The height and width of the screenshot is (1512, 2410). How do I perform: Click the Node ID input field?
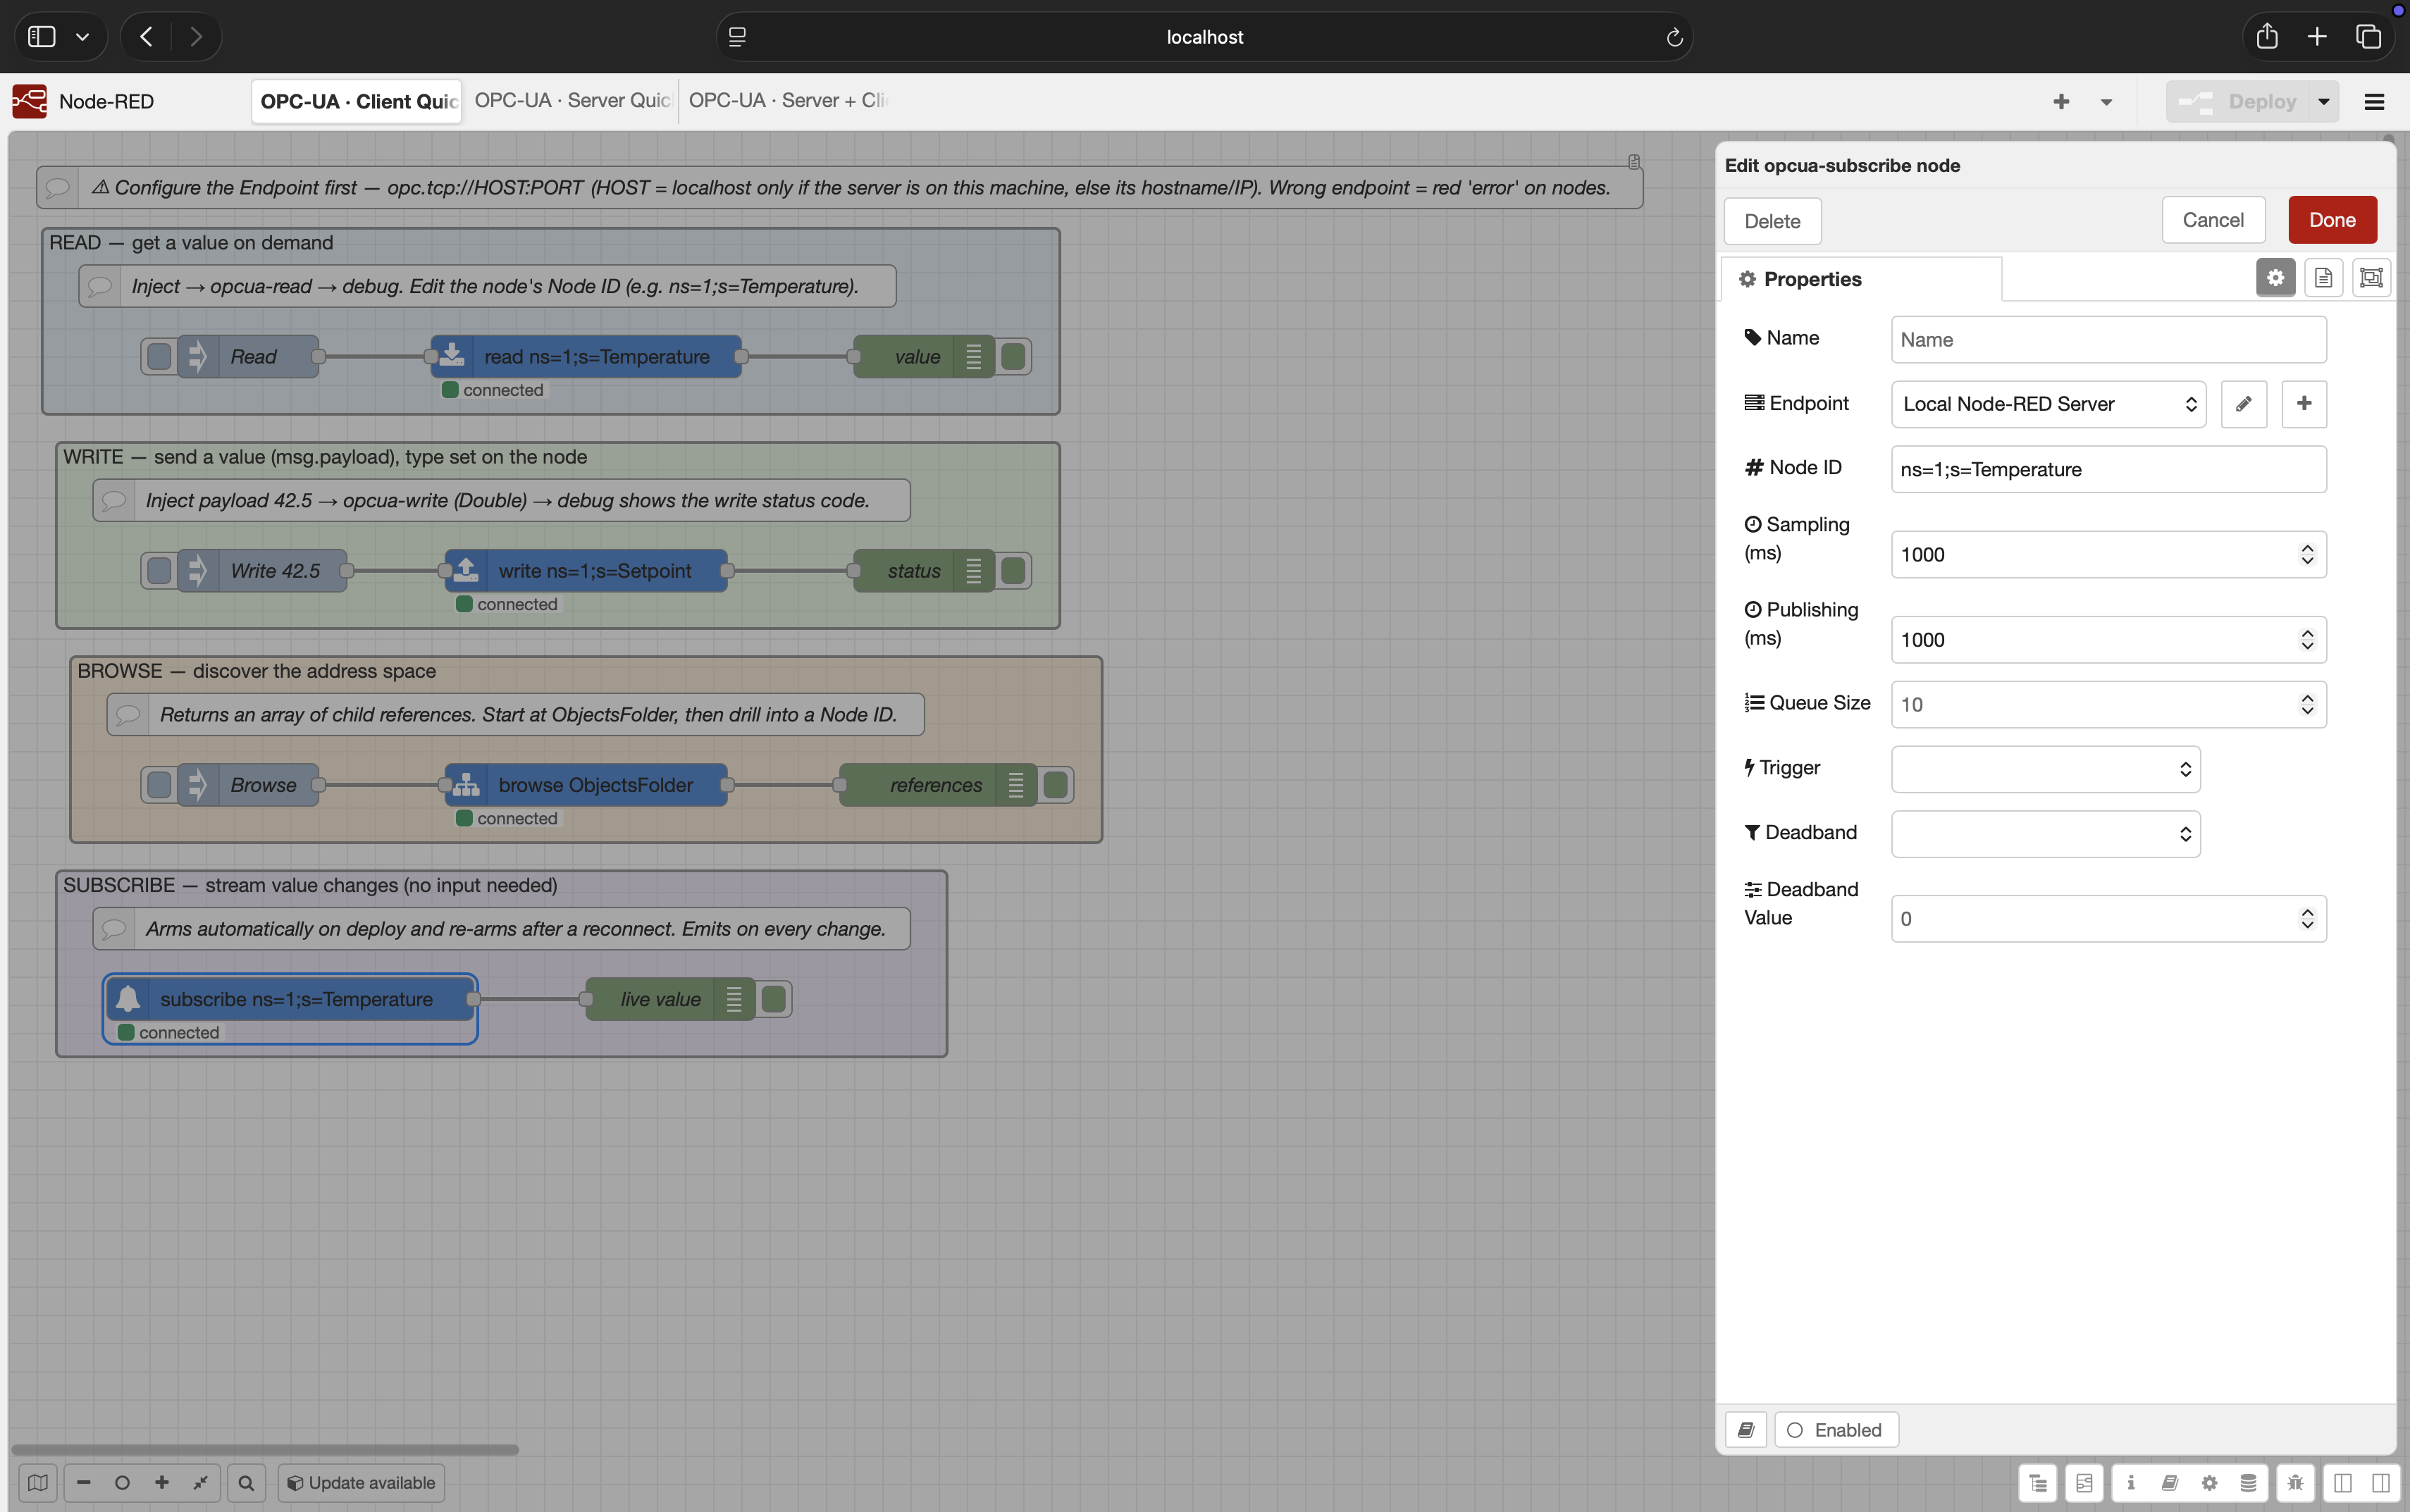pos(2108,470)
